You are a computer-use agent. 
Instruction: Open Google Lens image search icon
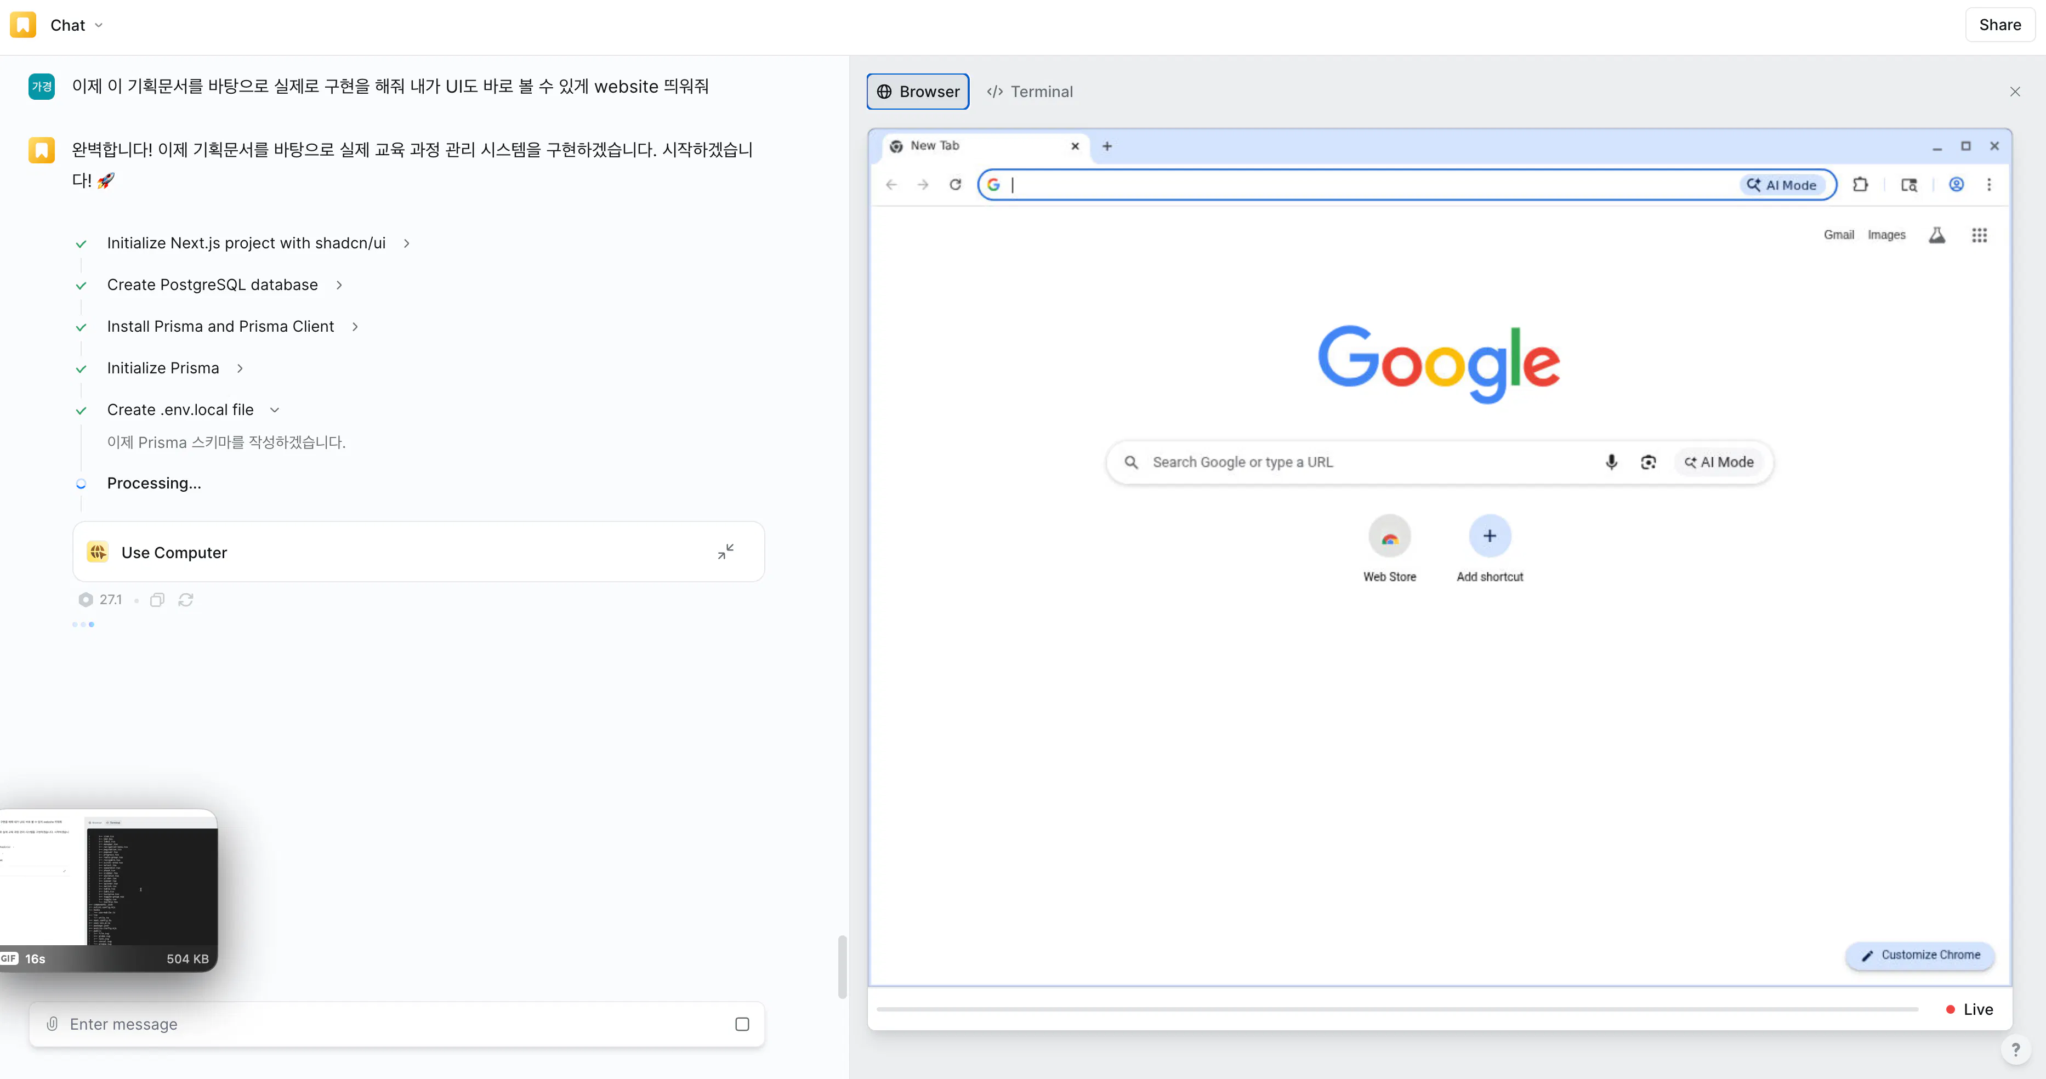click(x=1648, y=462)
